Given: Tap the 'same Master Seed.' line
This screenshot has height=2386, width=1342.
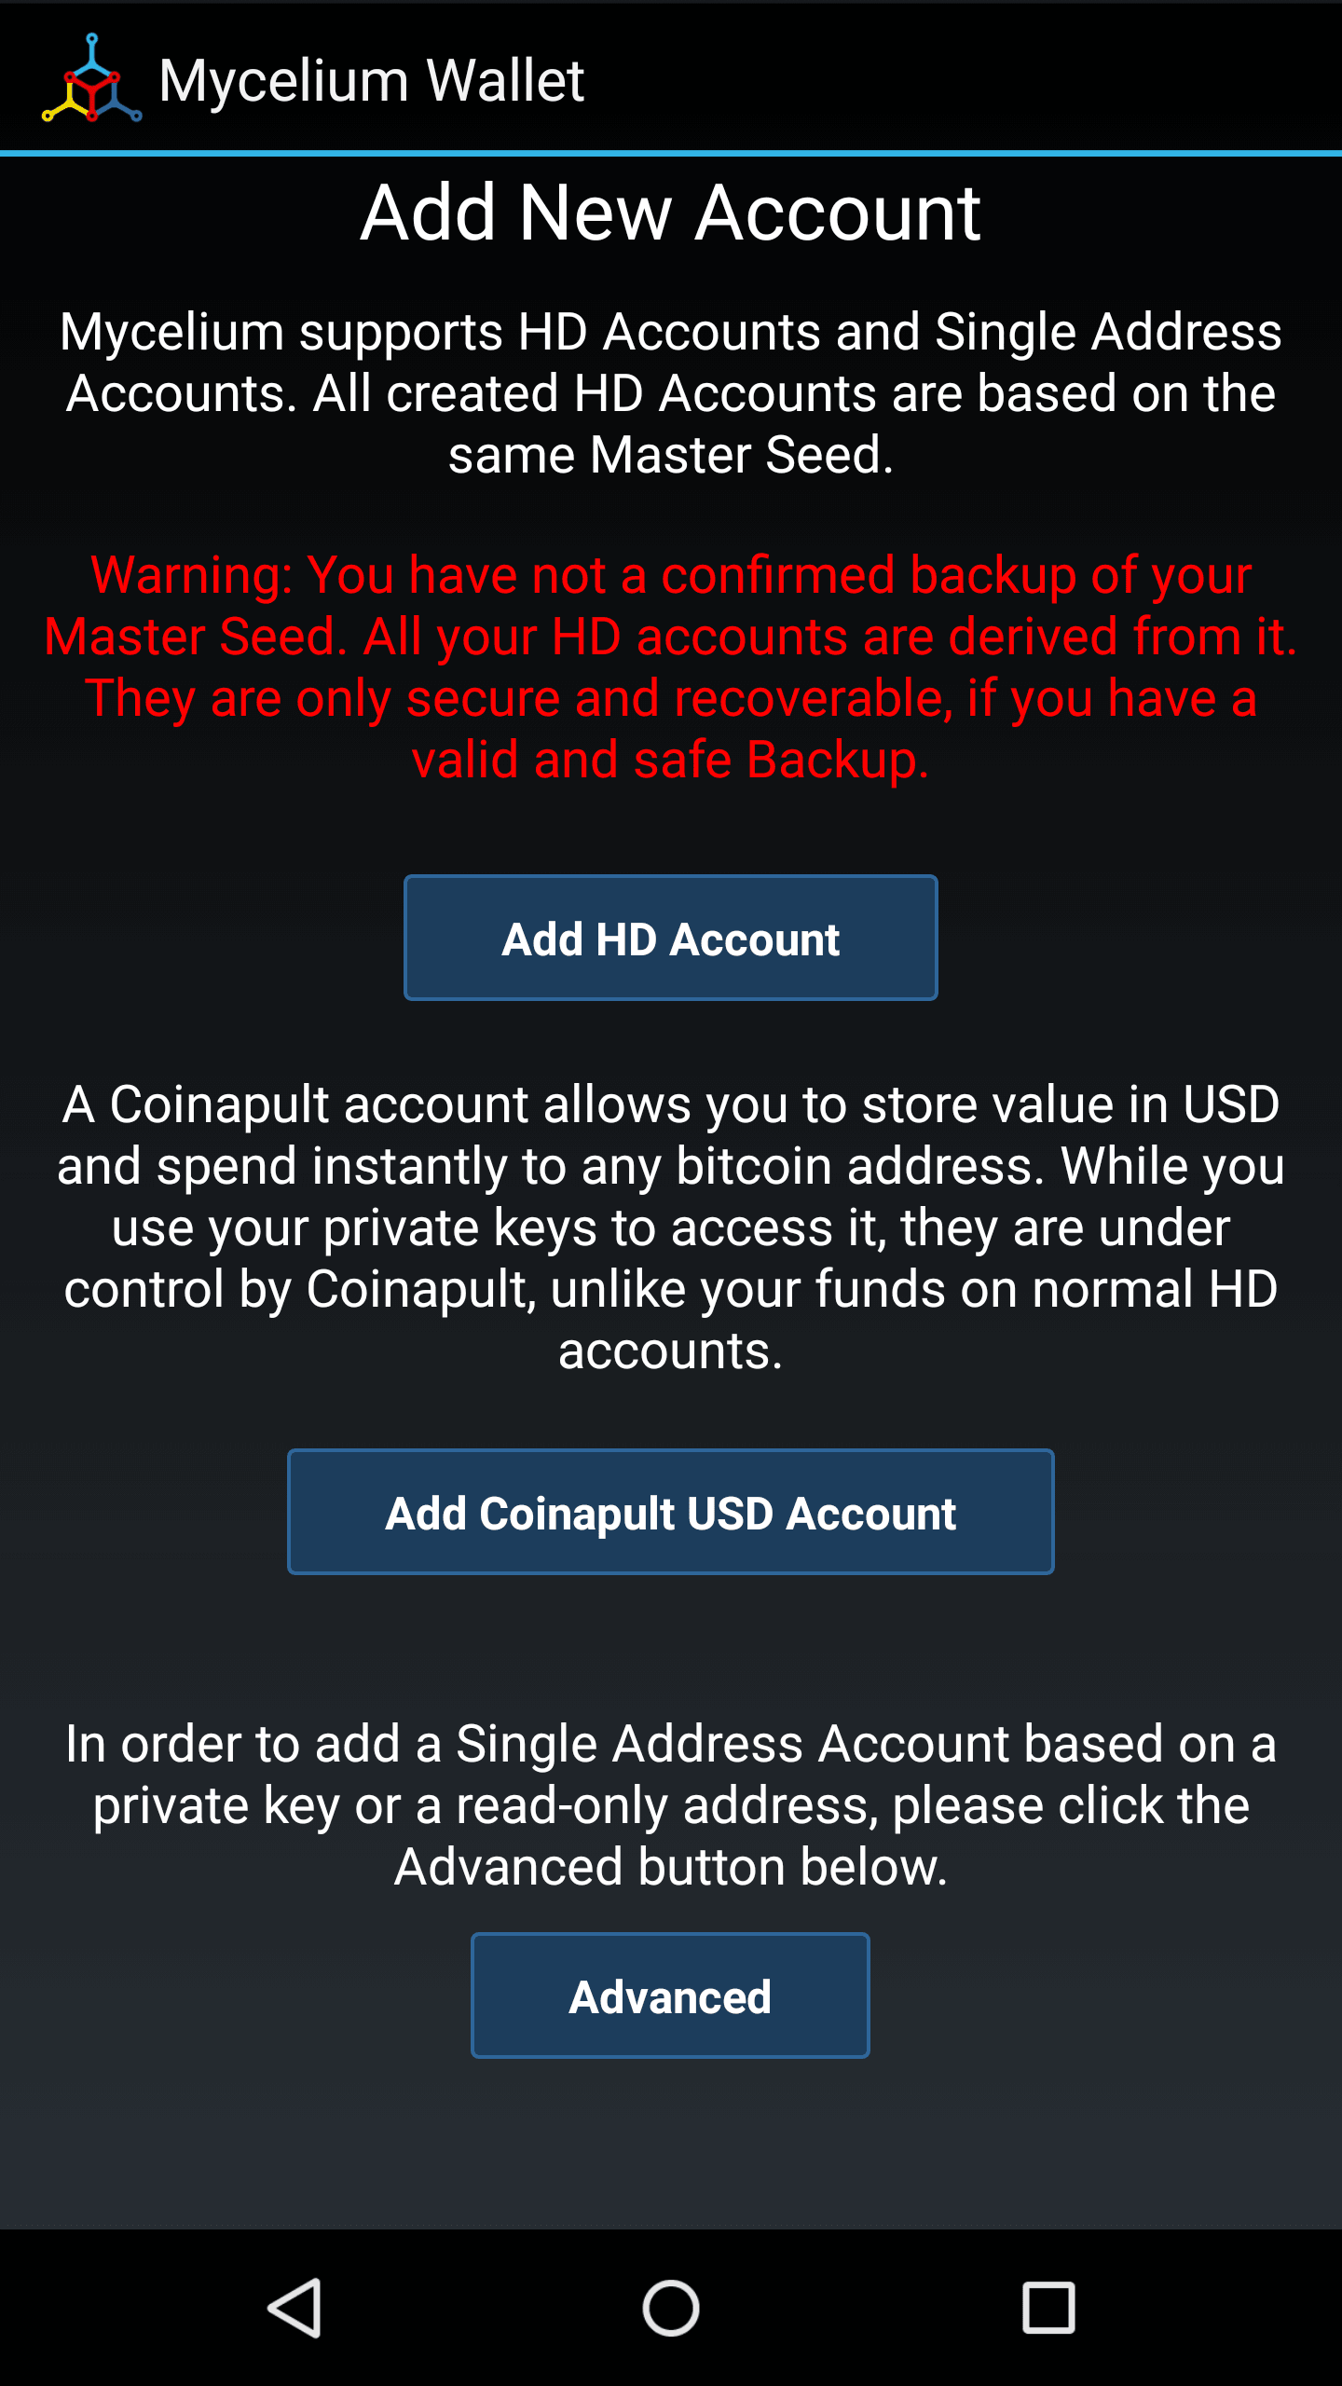Looking at the screenshot, I should click(671, 455).
